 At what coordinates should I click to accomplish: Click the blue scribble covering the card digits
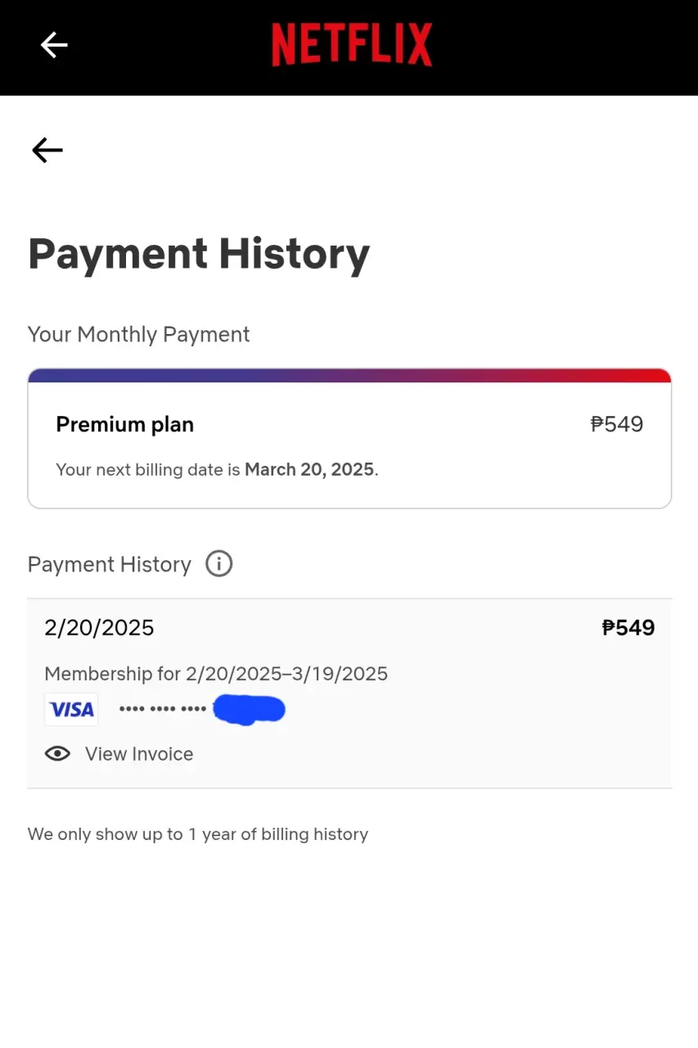(x=249, y=709)
